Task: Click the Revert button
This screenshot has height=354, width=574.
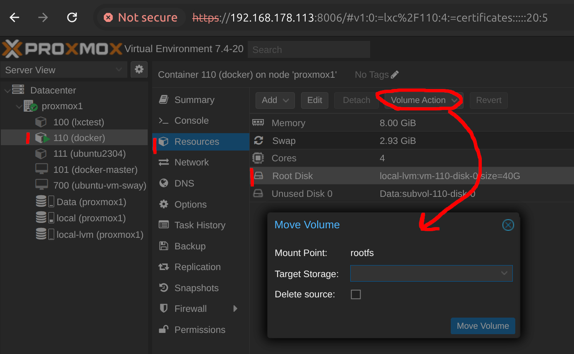Action: point(488,100)
